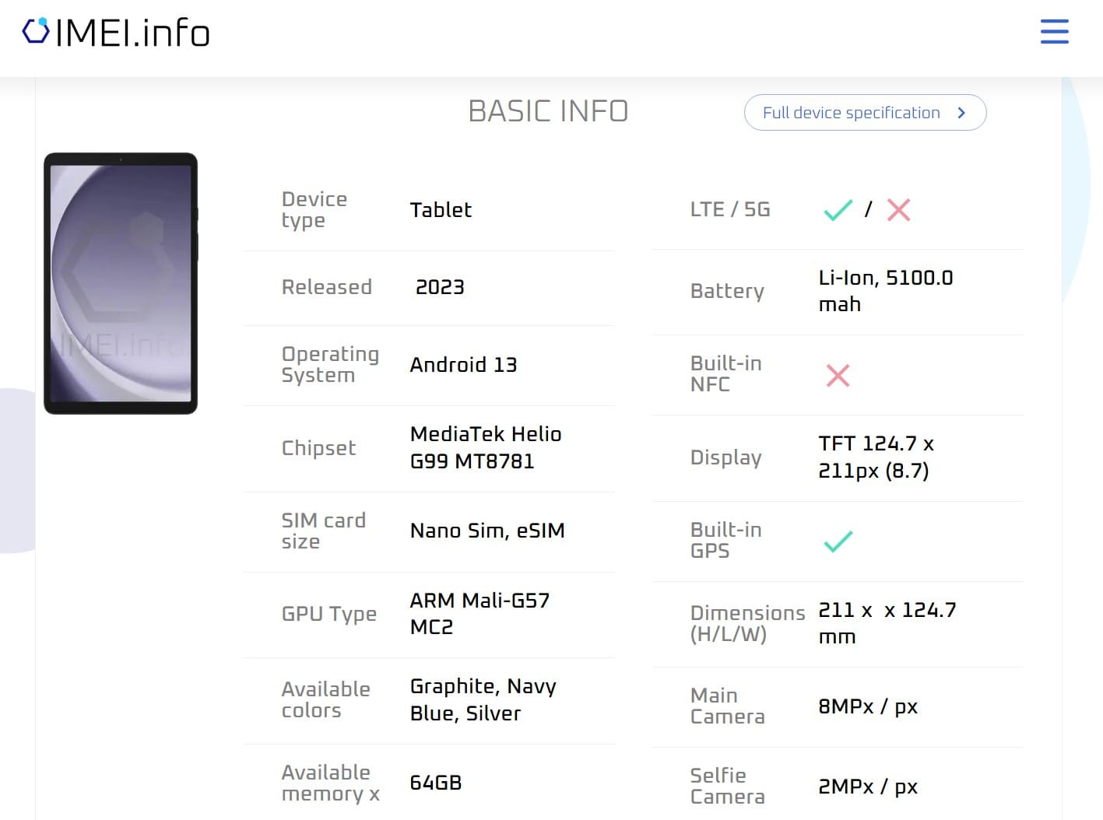
Task: Click the value "Android 13"
Action: pyautogui.click(x=463, y=365)
